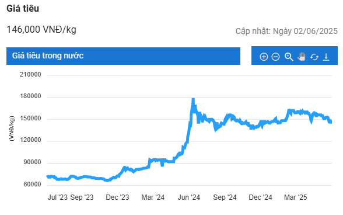Click the zoom out minus icon
Image resolution: width=343 pixels, height=215 pixels.
(x=275, y=57)
